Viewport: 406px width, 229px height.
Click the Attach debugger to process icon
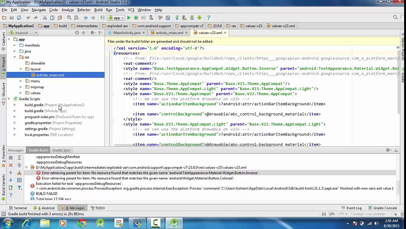(x=151, y=18)
